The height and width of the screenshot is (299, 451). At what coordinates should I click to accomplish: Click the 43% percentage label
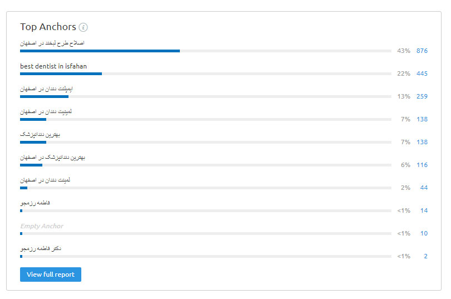pos(404,51)
